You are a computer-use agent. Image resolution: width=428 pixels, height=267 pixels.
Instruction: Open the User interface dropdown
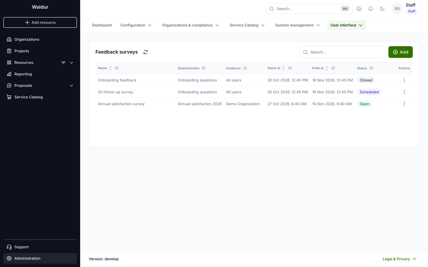[347, 25]
